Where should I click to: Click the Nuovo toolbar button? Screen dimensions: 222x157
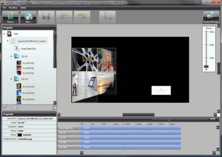[10, 17]
